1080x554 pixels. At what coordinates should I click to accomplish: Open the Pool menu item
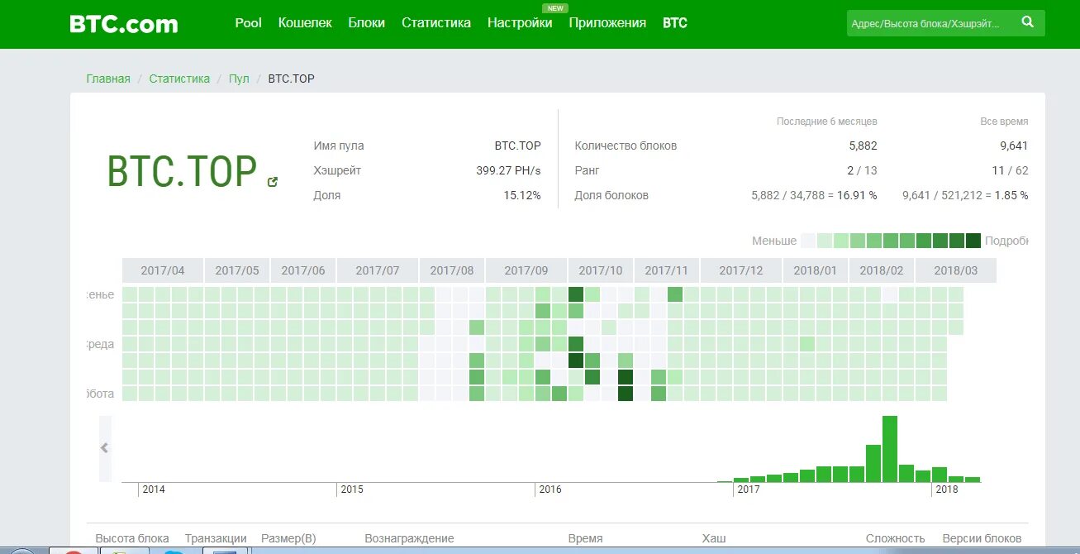click(x=249, y=23)
